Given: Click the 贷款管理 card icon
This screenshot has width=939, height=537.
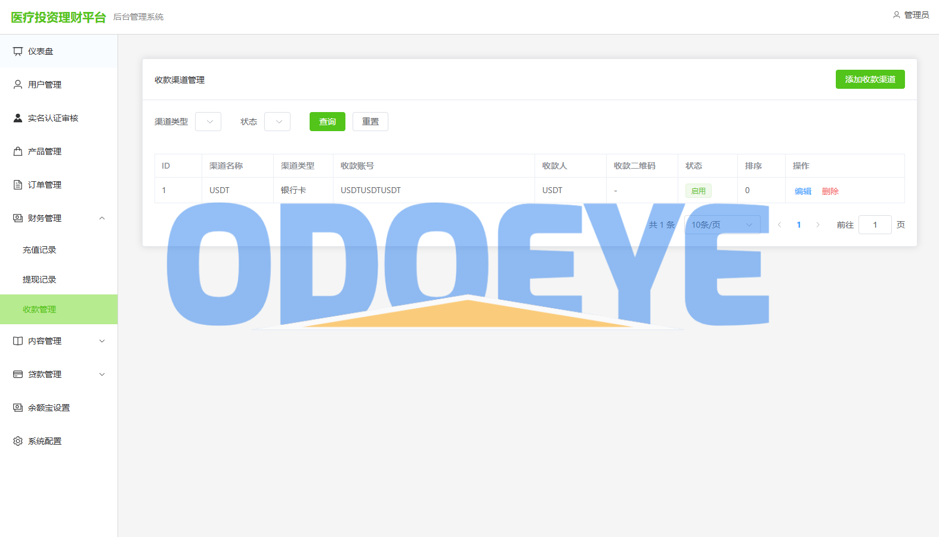Looking at the screenshot, I should pos(18,374).
